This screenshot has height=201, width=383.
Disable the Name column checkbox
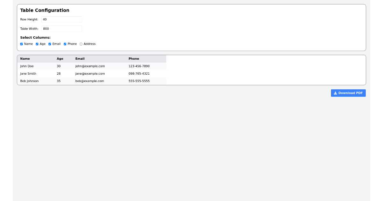point(21,44)
